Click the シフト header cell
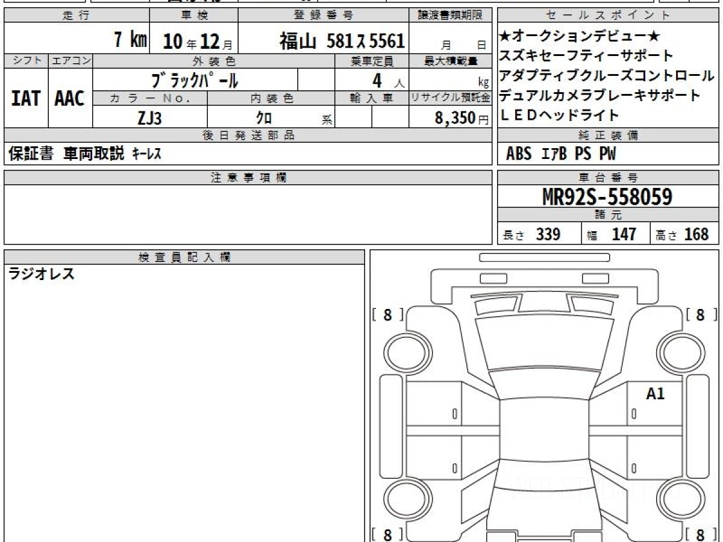Screen dimensions: 723x542 tap(26, 61)
